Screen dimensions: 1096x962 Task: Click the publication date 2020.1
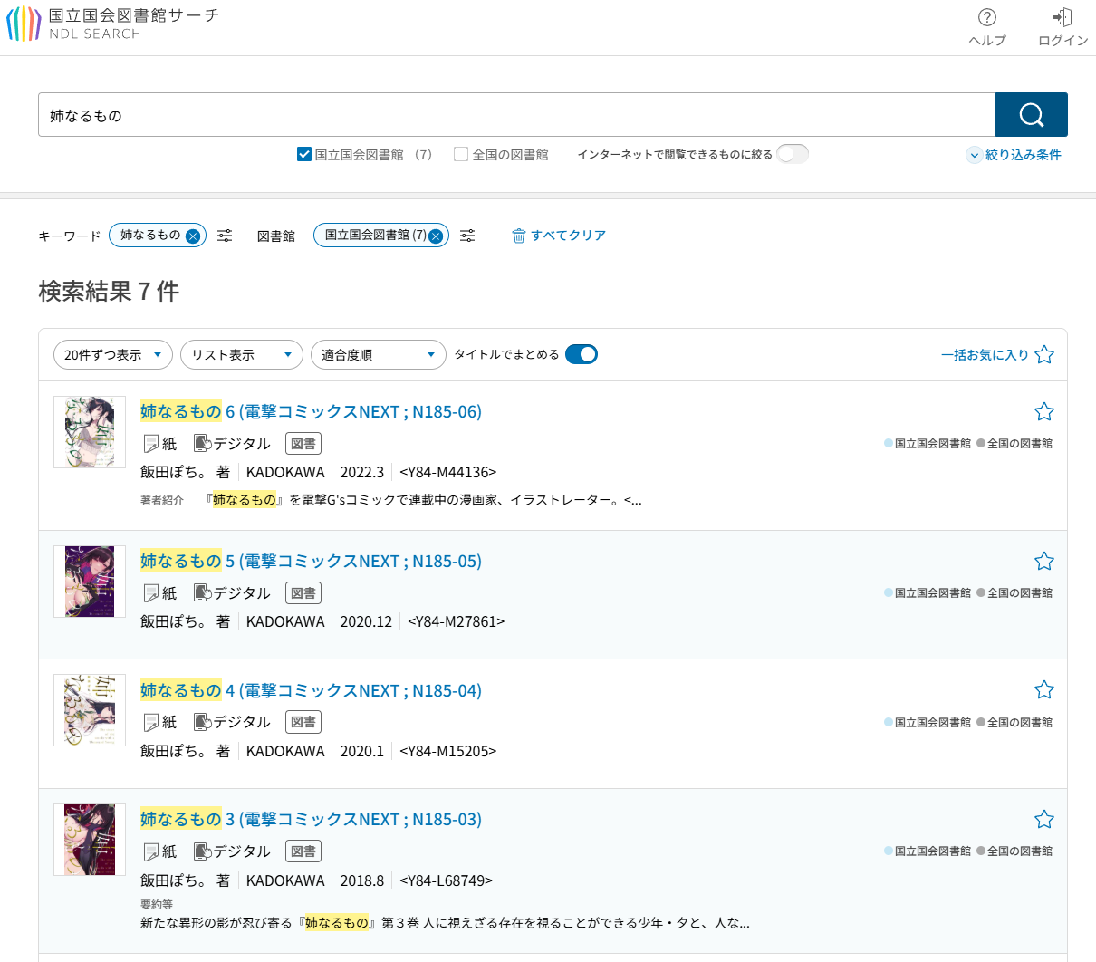[362, 751]
